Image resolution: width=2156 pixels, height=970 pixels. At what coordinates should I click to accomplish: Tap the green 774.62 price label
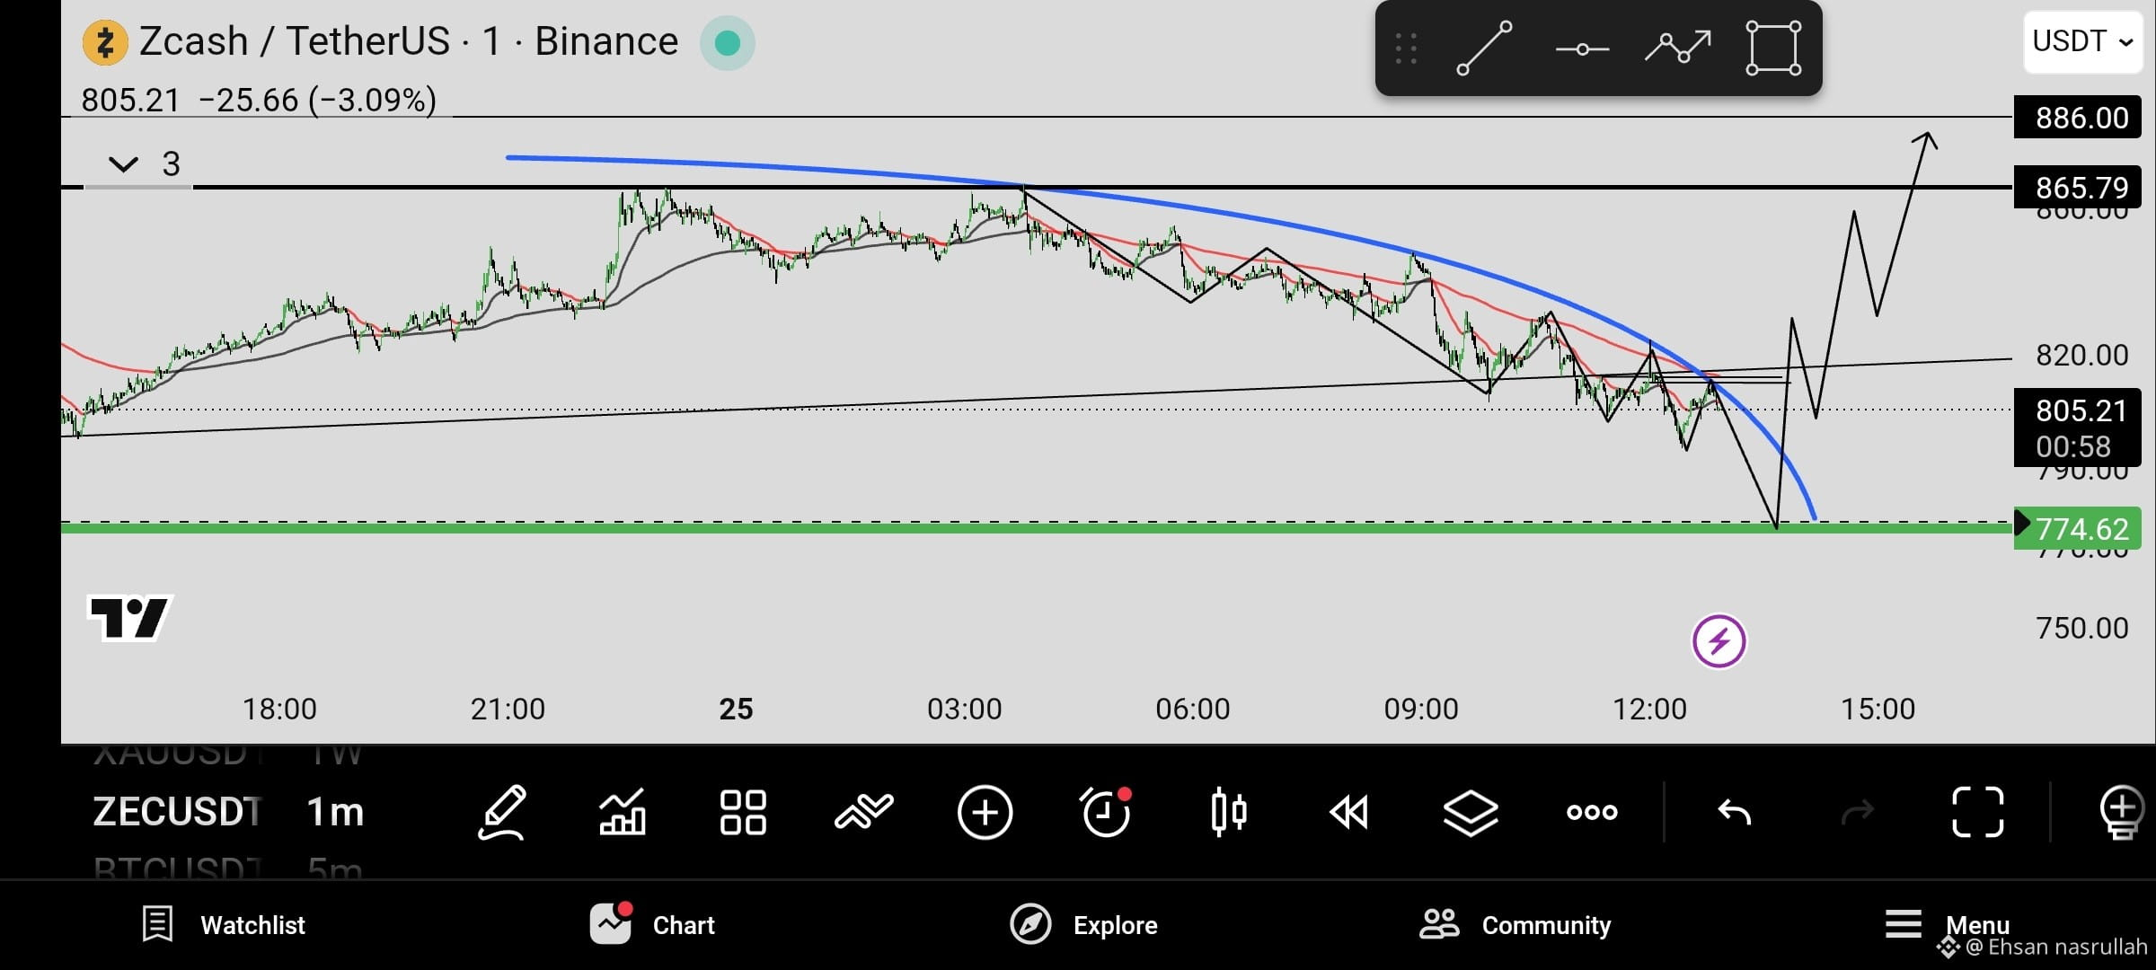pyautogui.click(x=2079, y=528)
